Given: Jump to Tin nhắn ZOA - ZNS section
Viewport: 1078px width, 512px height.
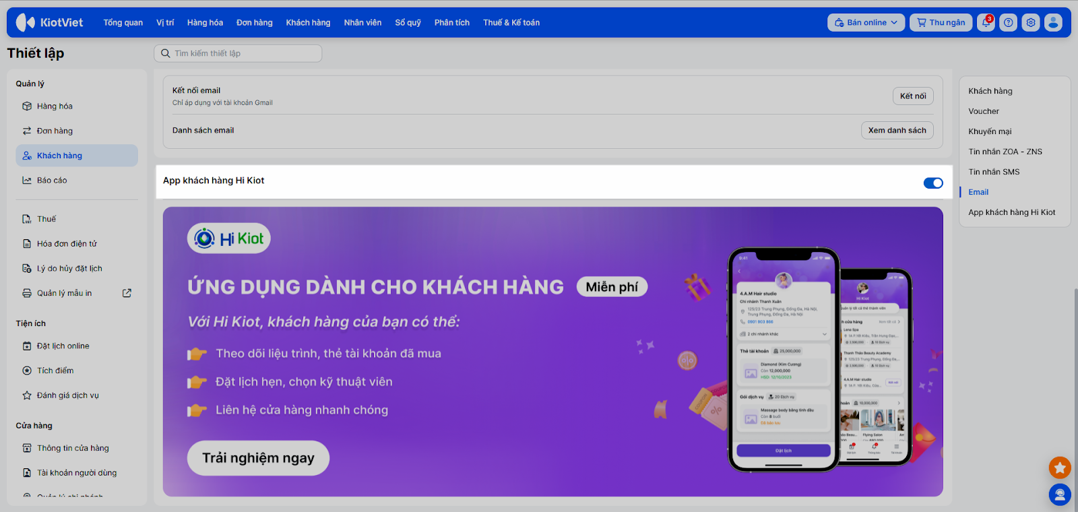Looking at the screenshot, I should pyautogui.click(x=1005, y=152).
